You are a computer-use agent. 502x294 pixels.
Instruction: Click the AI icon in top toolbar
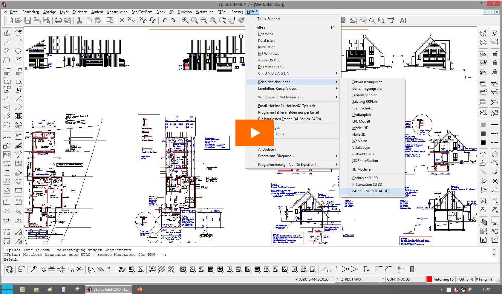pyautogui.click(x=403, y=21)
